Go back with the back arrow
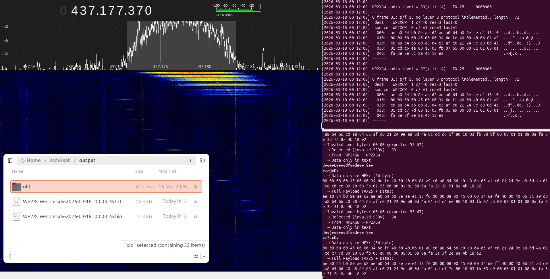 coord(10,256)
